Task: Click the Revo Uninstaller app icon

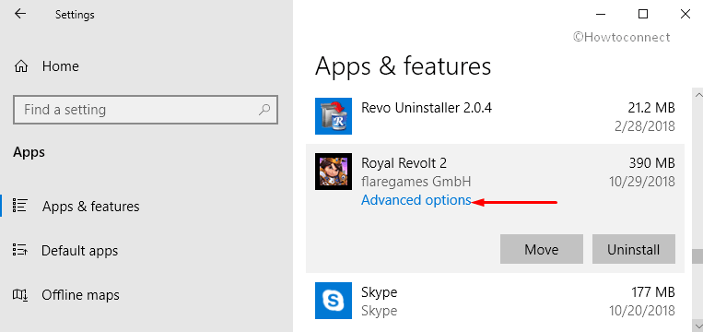Action: (334, 116)
